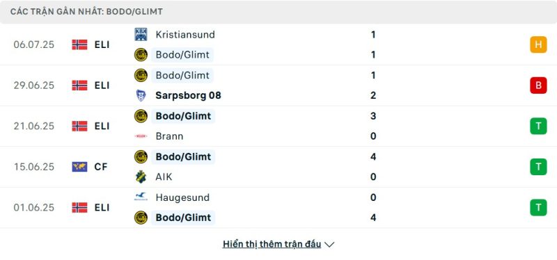Click the Sarpsborg 08 club crest icon
Viewport: 557px width, 260px height.
[x=141, y=95]
